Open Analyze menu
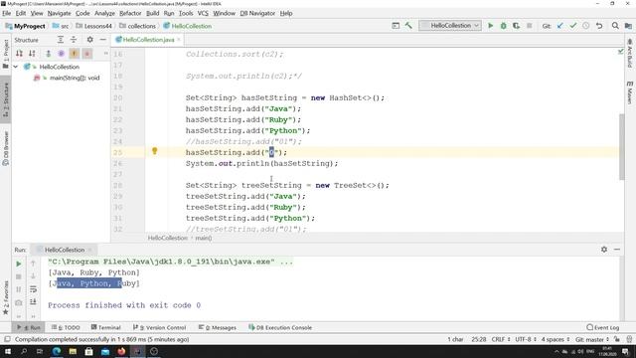 click(x=104, y=13)
